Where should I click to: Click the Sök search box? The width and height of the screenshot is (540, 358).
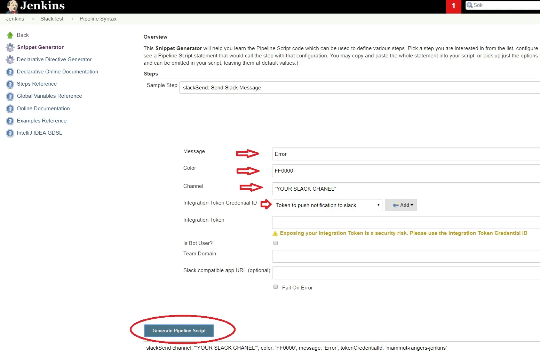coord(503,5)
